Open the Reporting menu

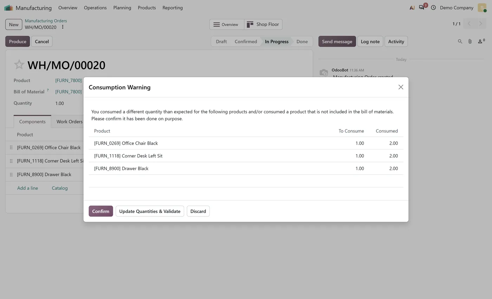(173, 8)
